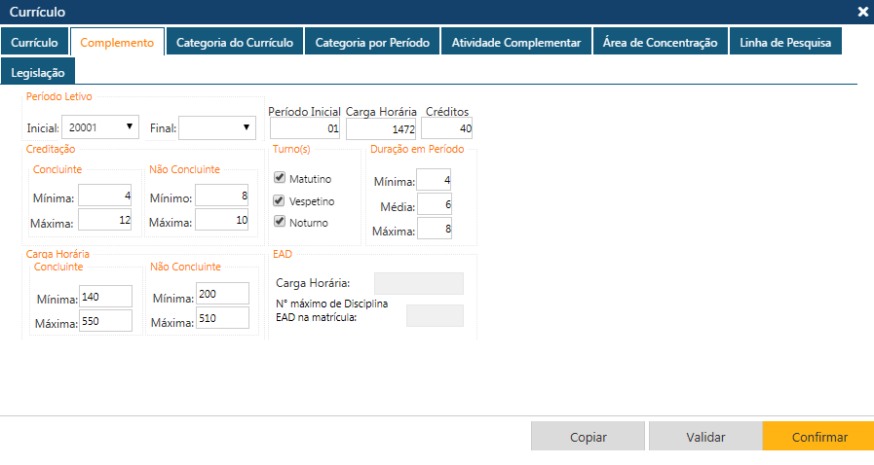Open the Área de Concentração tab

click(660, 43)
